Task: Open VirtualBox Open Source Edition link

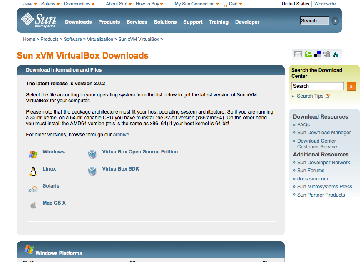Action: 140,152
